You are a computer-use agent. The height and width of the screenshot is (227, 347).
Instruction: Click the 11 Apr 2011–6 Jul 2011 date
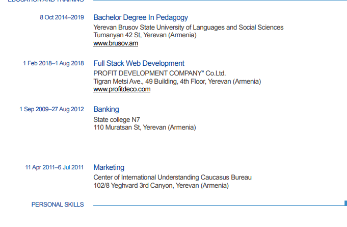coord(55,167)
